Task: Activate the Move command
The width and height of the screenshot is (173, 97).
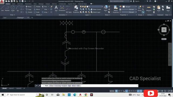Action: coord(28,6)
